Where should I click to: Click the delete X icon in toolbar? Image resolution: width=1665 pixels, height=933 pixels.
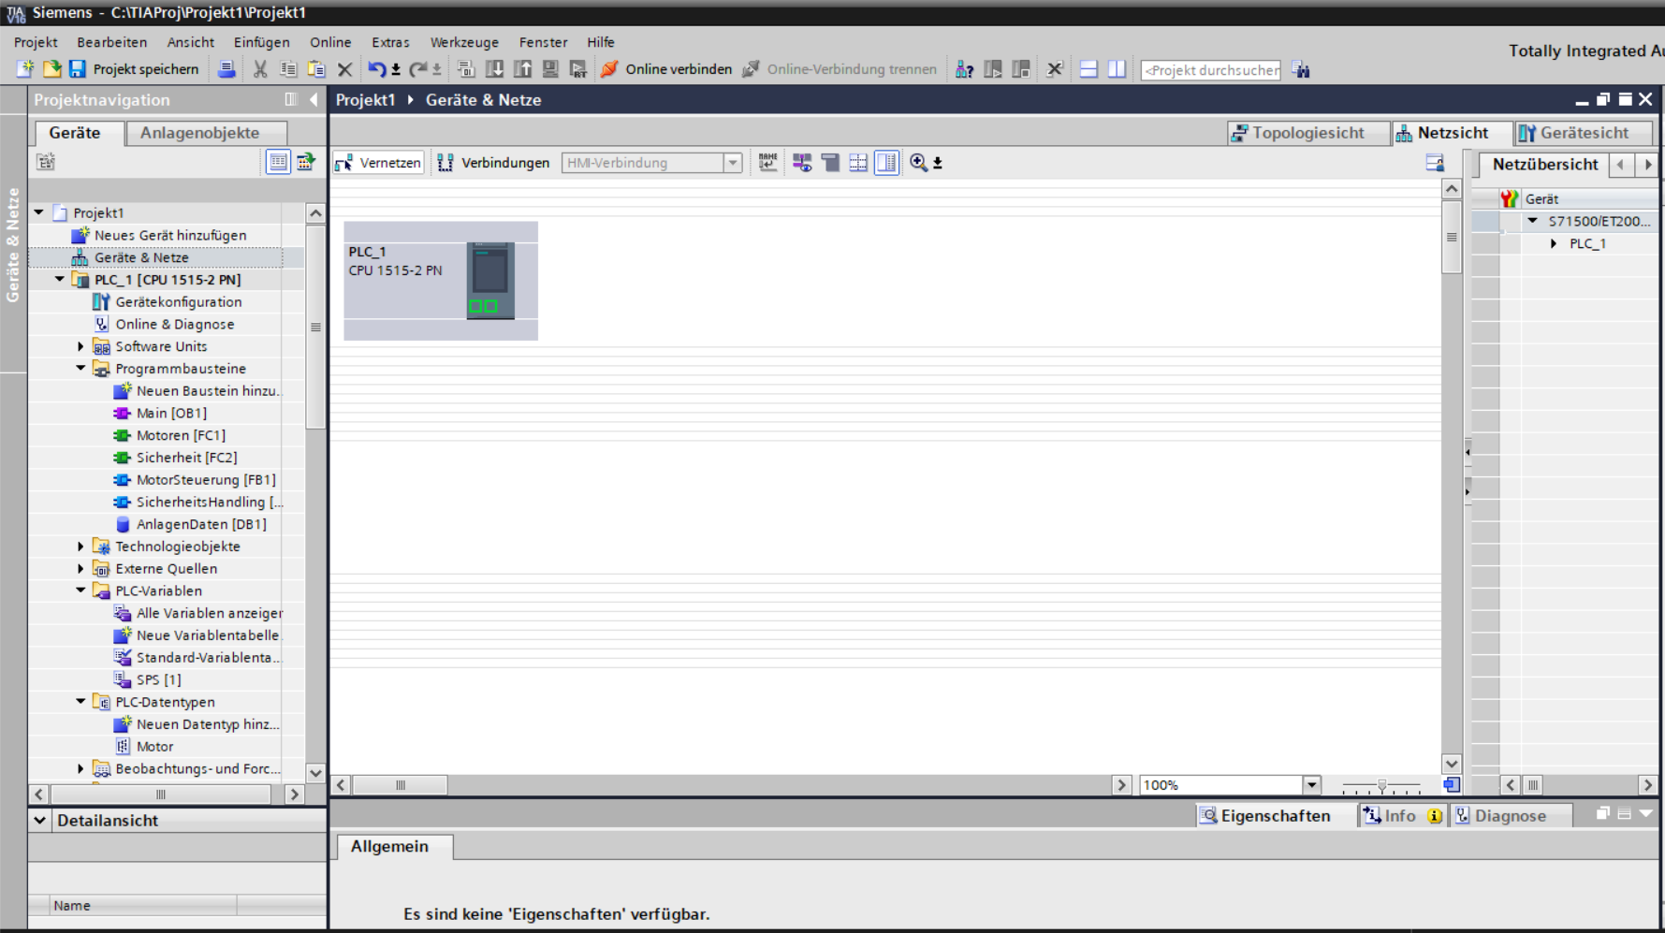(344, 69)
